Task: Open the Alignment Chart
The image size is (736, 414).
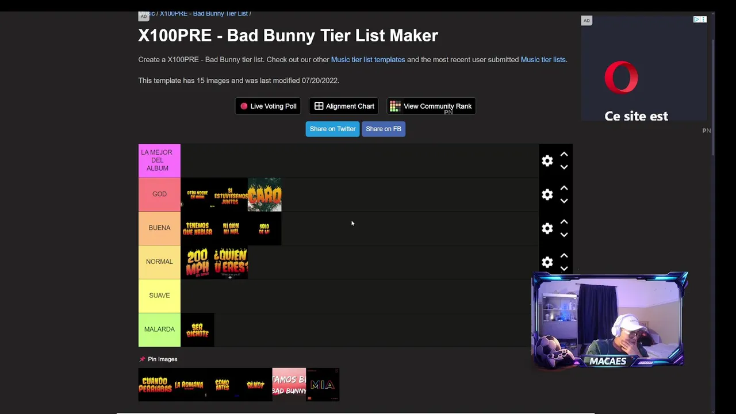Action: (344, 106)
